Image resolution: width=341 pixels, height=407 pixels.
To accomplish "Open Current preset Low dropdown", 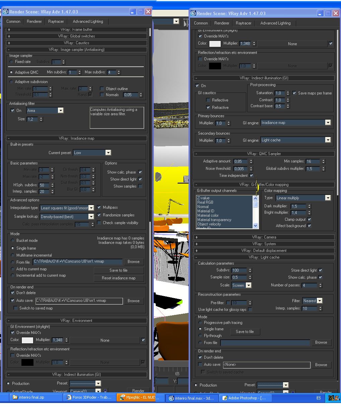I will 108,153.
